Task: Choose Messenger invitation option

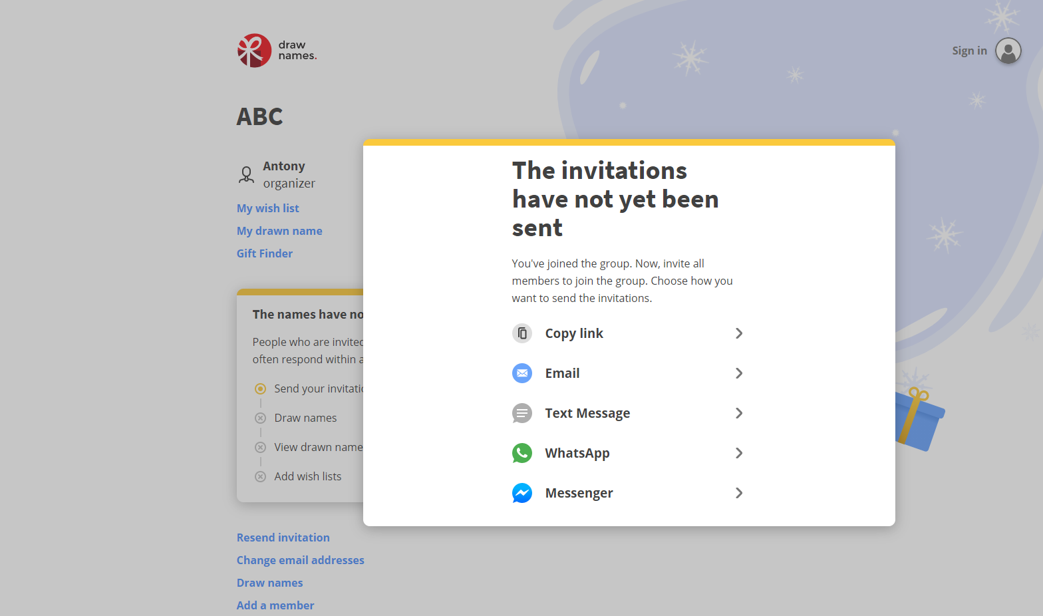Action: click(579, 493)
